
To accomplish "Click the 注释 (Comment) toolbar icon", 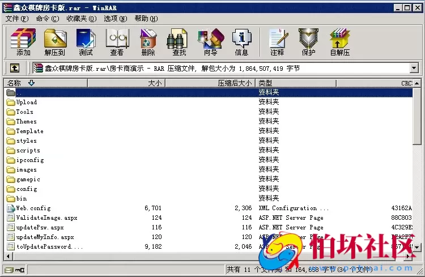I will tap(277, 42).
